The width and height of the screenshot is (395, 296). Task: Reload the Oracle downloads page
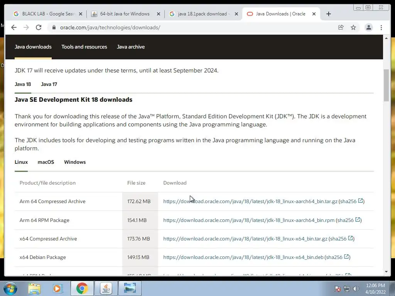pyautogui.click(x=39, y=27)
